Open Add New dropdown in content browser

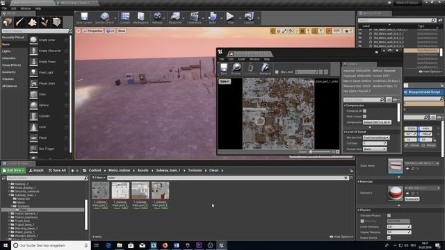(13, 170)
